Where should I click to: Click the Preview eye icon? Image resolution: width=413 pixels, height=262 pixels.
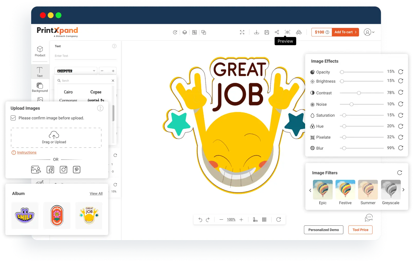tap(287, 32)
